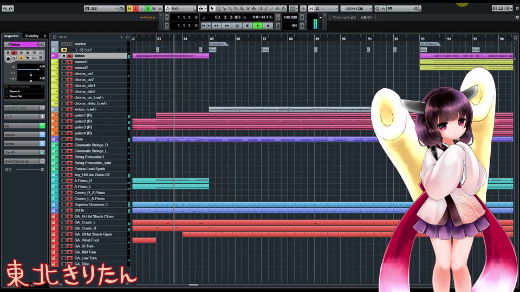Screen dimensions: 520x292
Task: Mute the hamori1 track
Action: [64, 62]
